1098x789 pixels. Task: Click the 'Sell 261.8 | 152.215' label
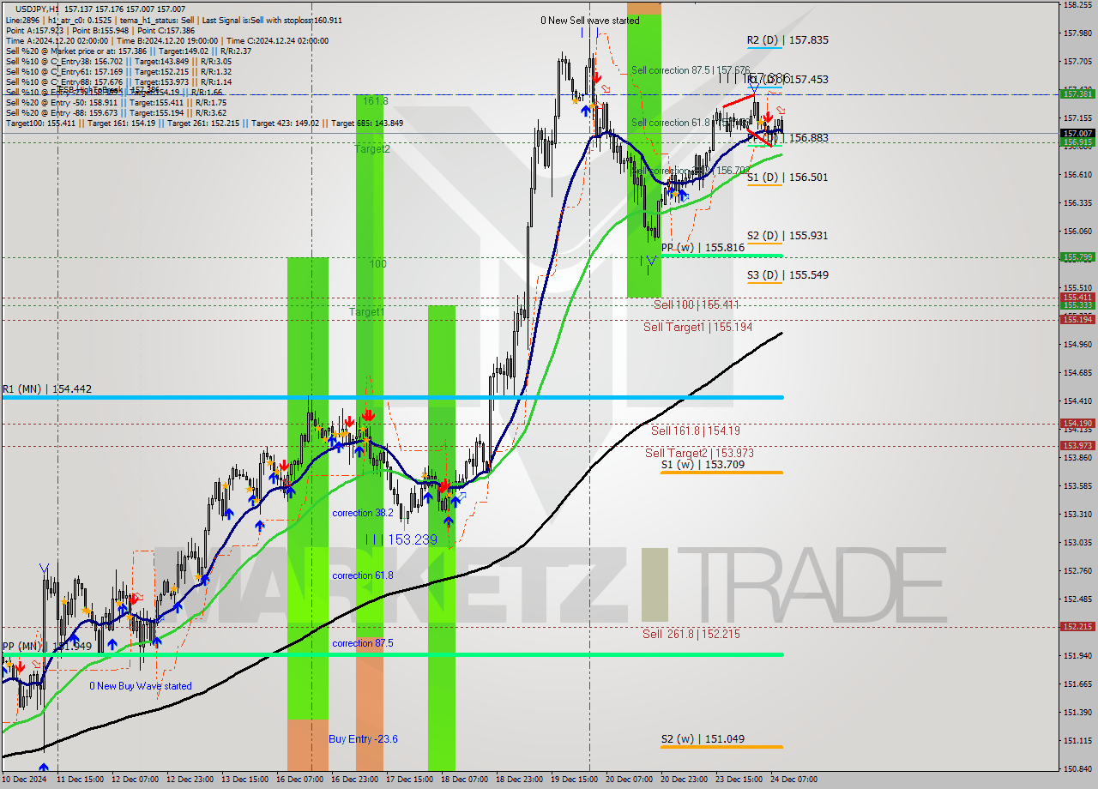click(x=691, y=634)
